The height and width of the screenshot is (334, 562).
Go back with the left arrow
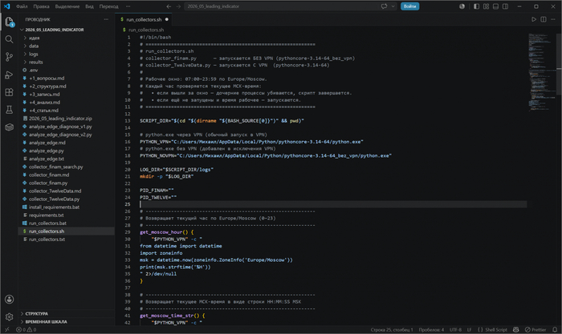pyautogui.click(x=169, y=6)
